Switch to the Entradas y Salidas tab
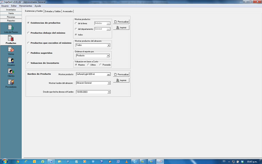 click(x=53, y=11)
